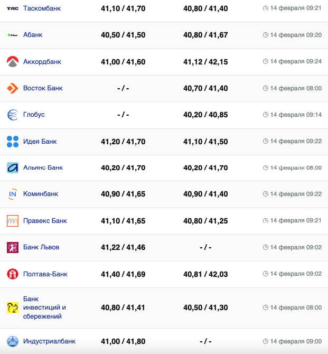328x354 pixels.
Task: Click the Таскомбанк logo icon
Action: coord(13,8)
